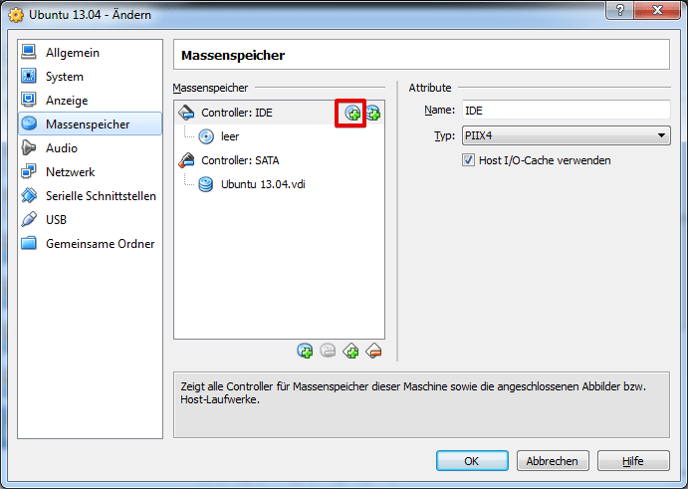Viewport: 688px width, 489px height.
Task: Select the empty 'leer' optical drive
Action: (230, 136)
